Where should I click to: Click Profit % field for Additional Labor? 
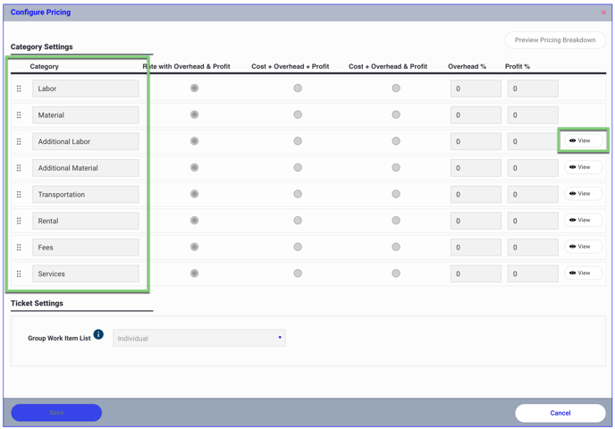(533, 141)
